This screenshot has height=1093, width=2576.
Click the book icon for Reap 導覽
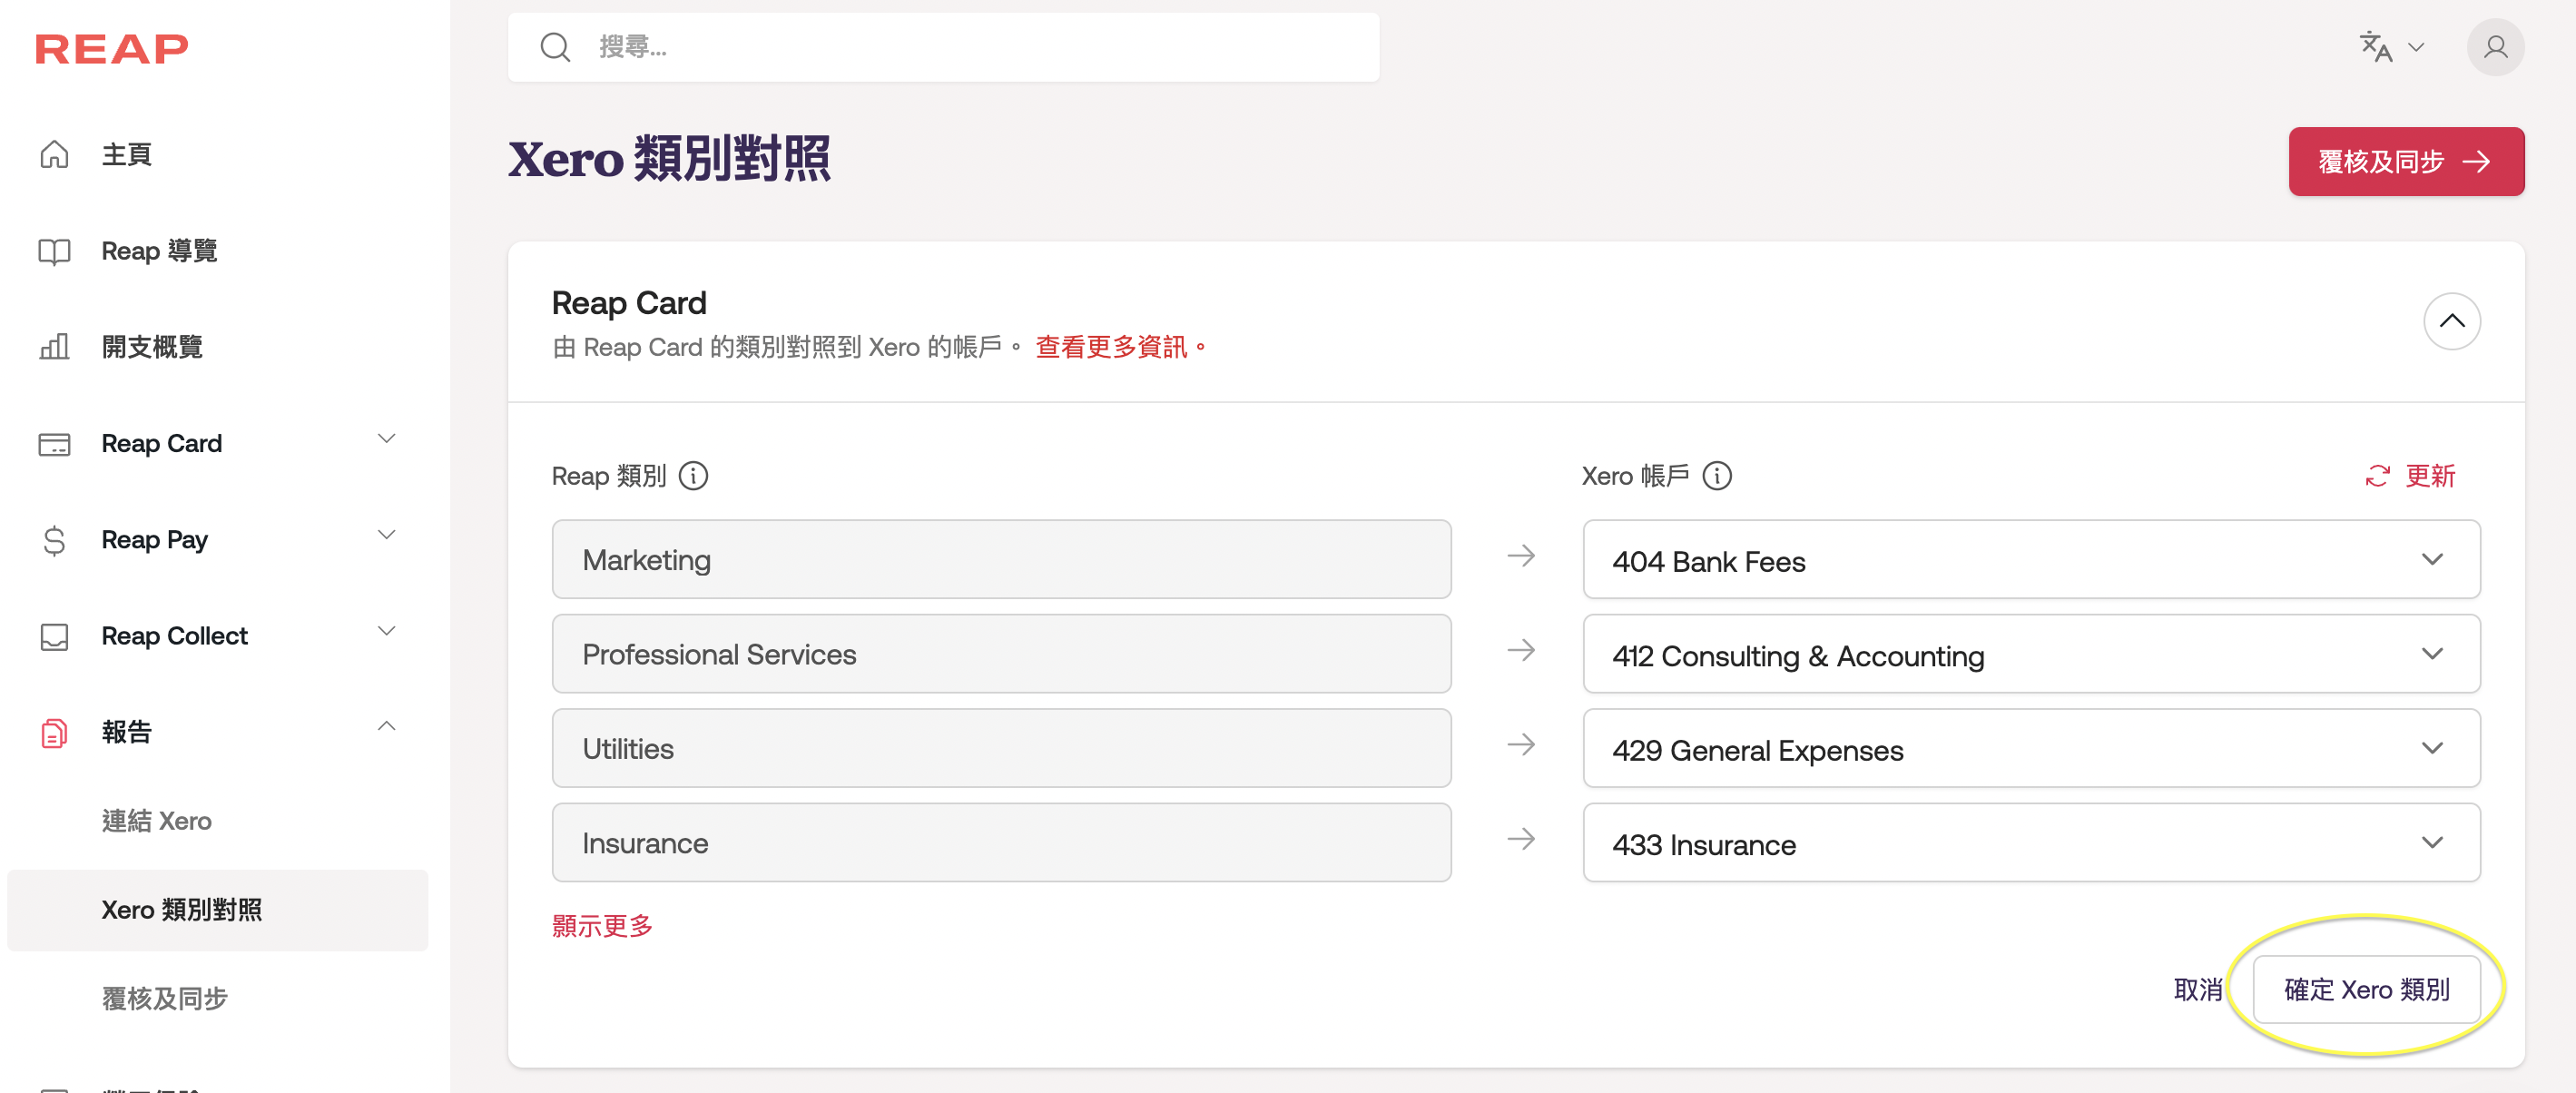point(54,251)
